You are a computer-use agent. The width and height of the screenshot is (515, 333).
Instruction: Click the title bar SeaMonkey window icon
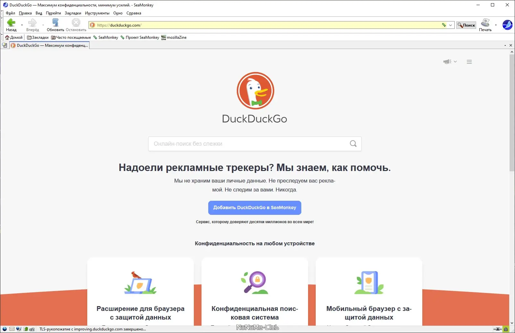(x=5, y=5)
